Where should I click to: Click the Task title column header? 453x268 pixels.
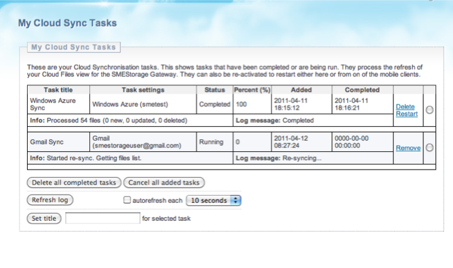[59, 90]
